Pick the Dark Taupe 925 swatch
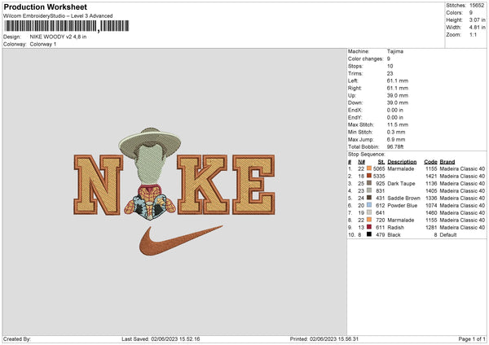 pos(369,183)
